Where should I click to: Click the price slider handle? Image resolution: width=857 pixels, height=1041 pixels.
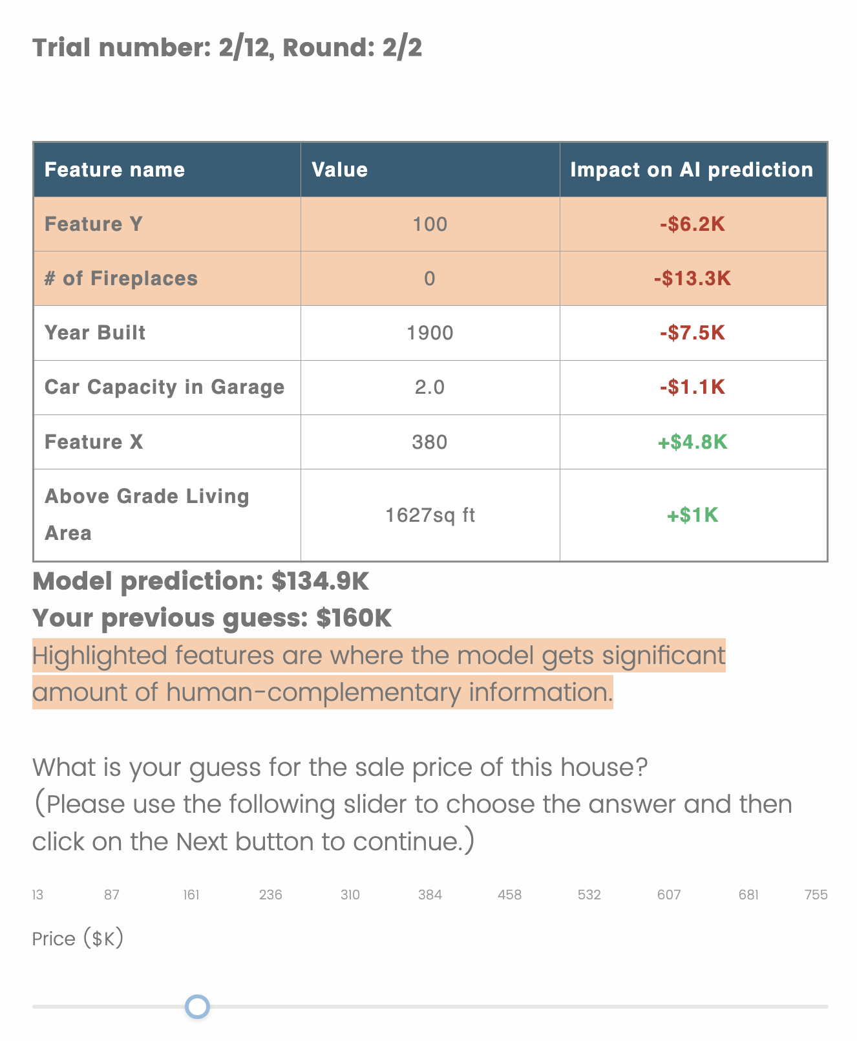pos(197,1007)
